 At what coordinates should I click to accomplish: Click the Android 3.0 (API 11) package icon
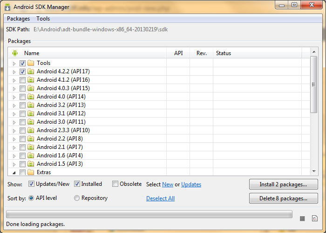(x=31, y=122)
